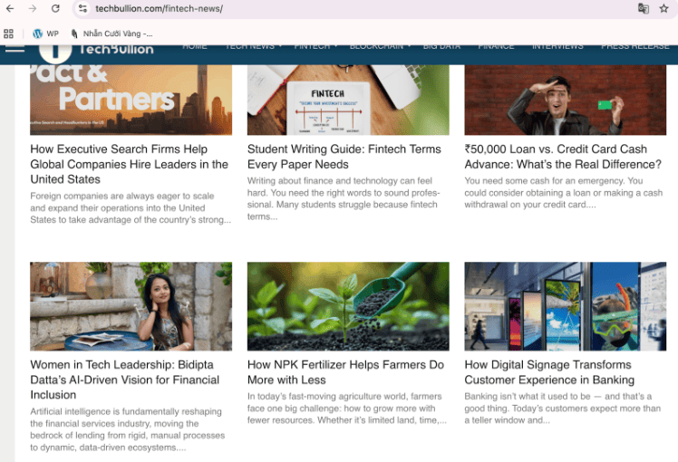Bookmark this page with the star icon
678x462 pixels.
pos(663,8)
